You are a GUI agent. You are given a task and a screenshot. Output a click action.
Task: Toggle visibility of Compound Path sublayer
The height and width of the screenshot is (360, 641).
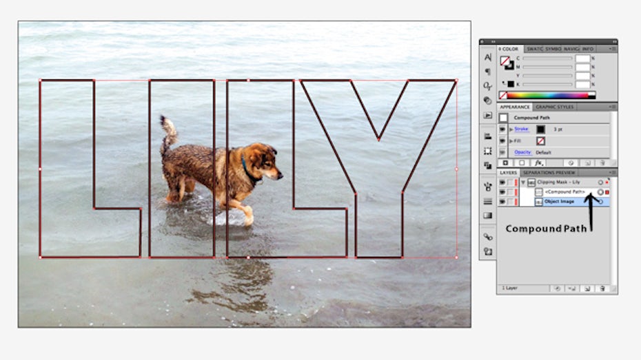point(502,192)
